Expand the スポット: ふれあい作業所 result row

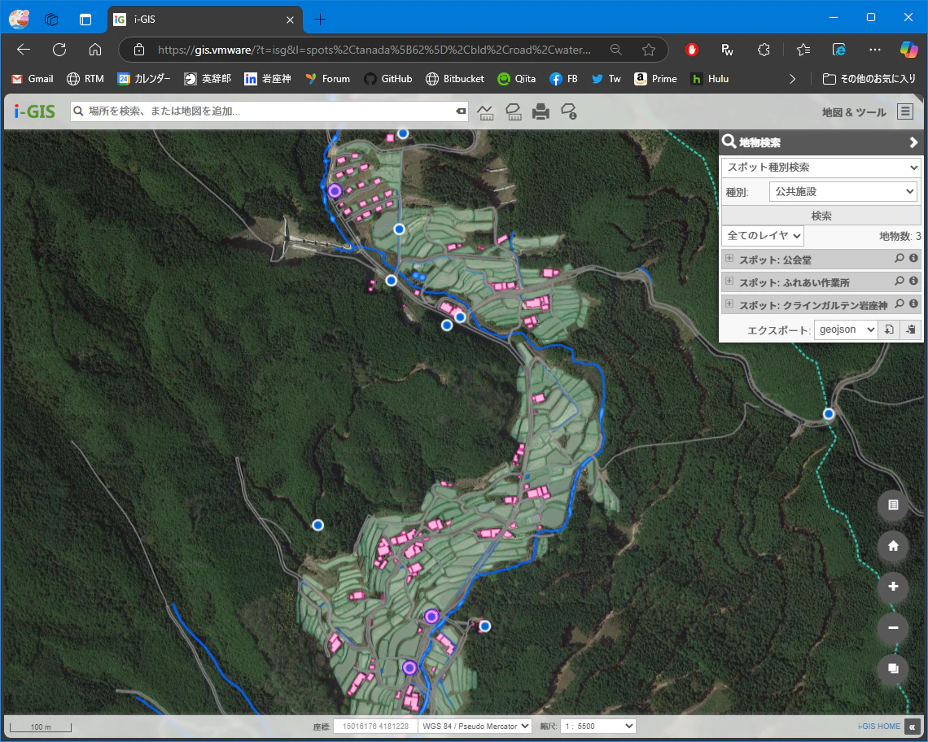click(x=729, y=281)
